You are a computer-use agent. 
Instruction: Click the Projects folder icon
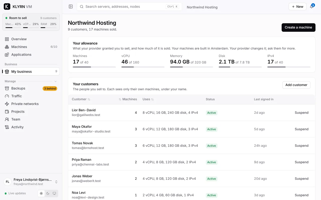7,111
